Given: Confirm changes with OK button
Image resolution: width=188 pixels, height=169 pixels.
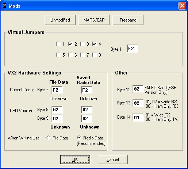Looking at the screenshot, I should click(x=75, y=160).
